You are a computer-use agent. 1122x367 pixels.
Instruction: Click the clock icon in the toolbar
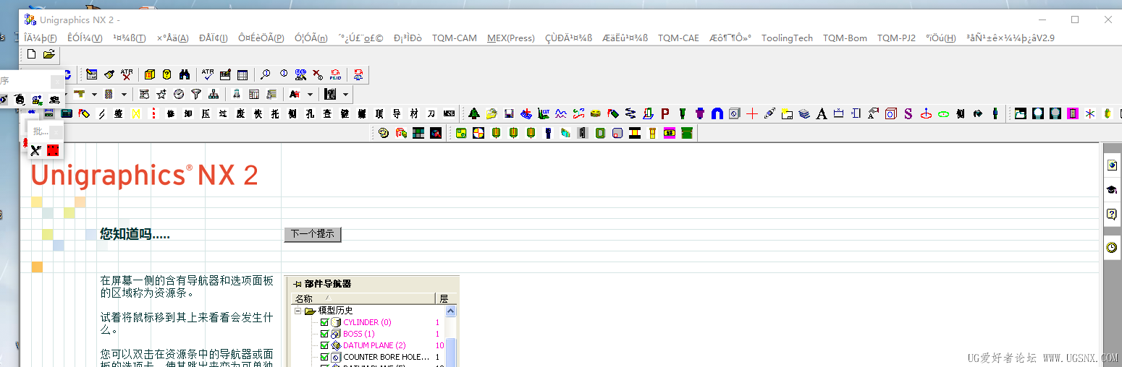coord(179,94)
